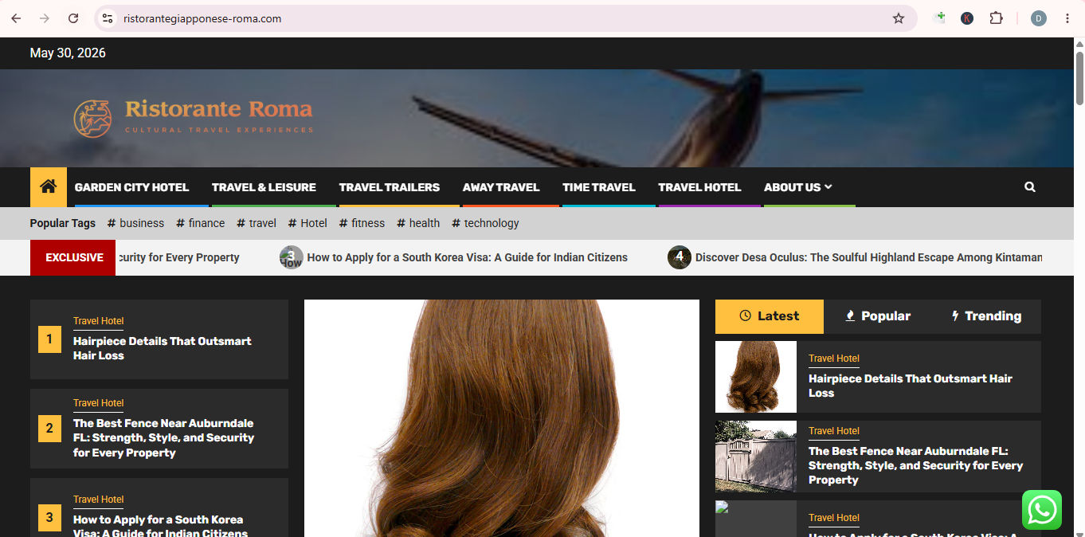Click the health popular tag
This screenshot has height=537, width=1085.
[x=418, y=223]
